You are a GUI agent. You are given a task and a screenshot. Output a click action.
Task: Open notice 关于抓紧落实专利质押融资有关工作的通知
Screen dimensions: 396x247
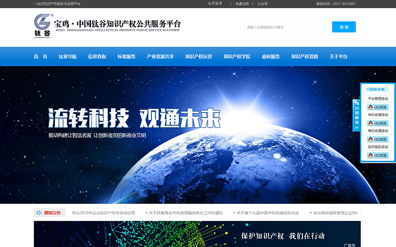click(186, 213)
